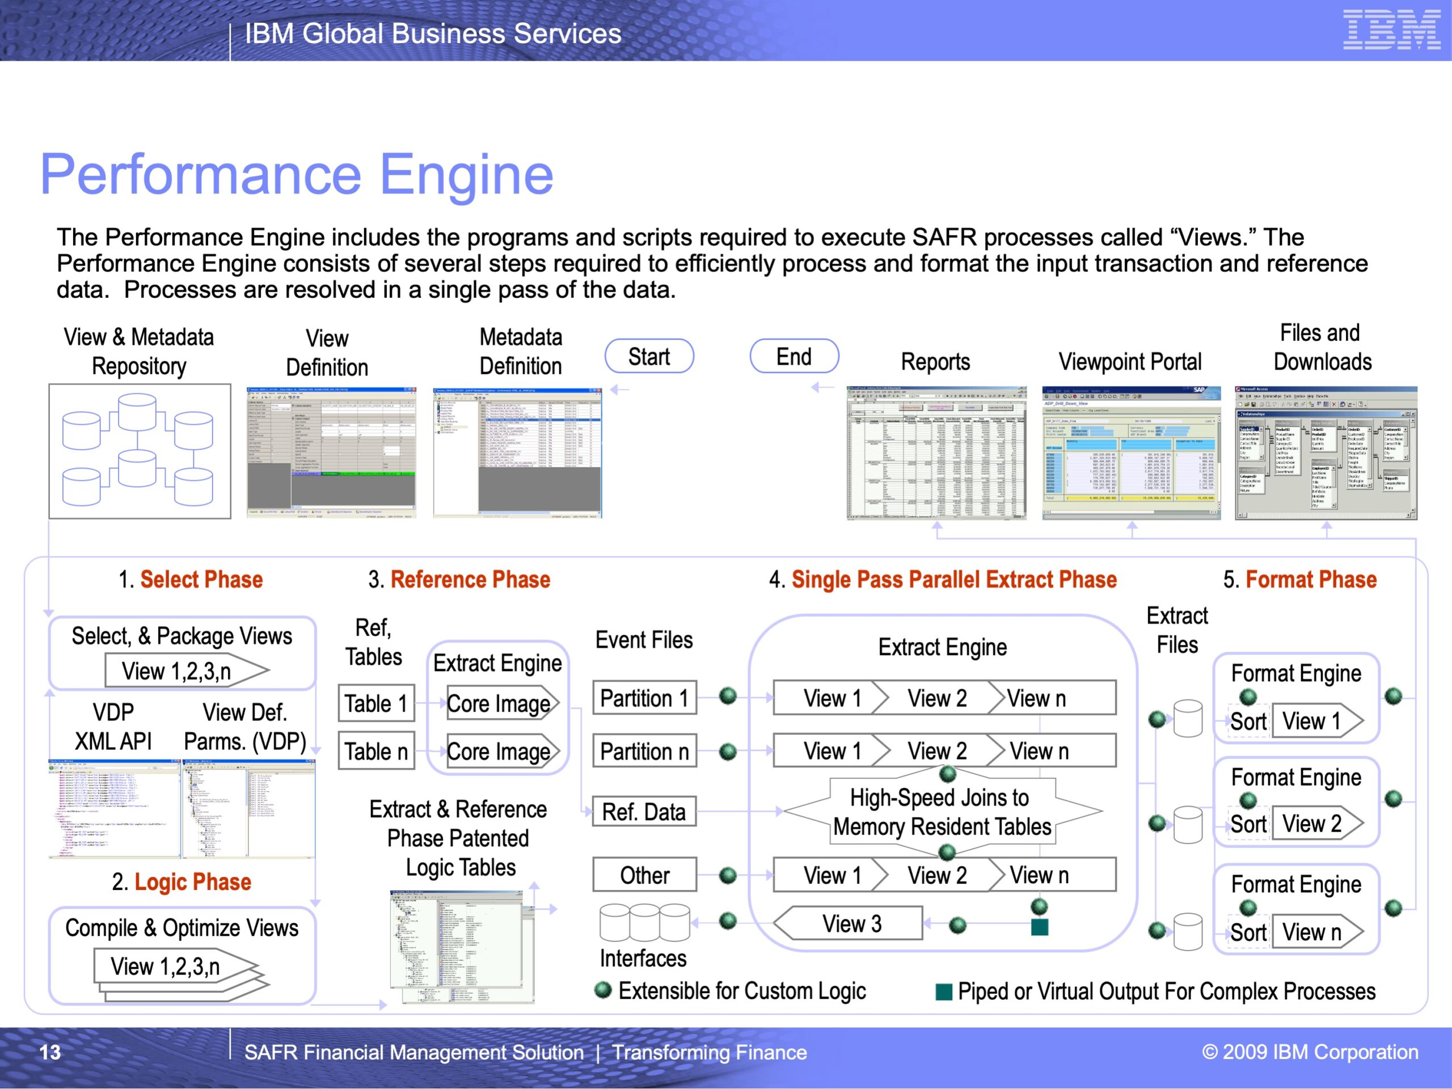Click the View 3 left-pointing arrow

tap(848, 923)
